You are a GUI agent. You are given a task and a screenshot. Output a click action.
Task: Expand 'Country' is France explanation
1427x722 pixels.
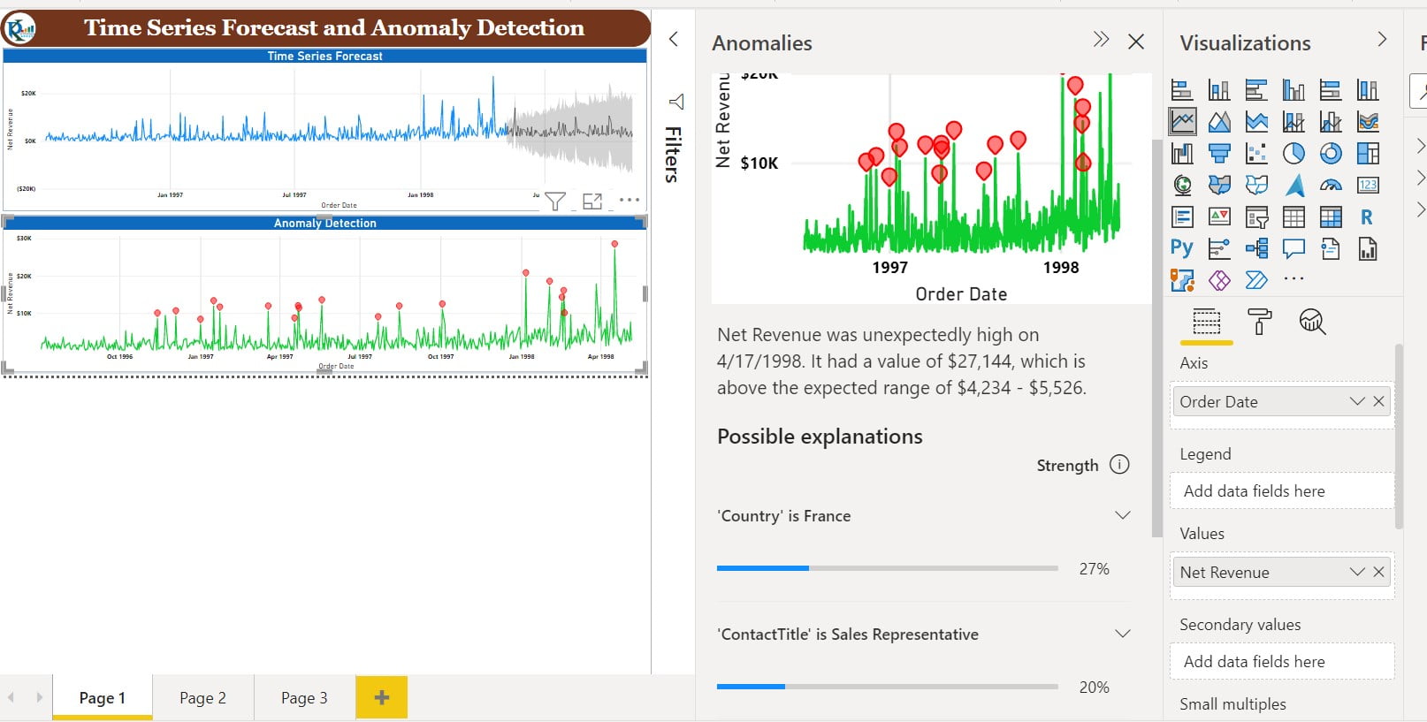pyautogui.click(x=1123, y=515)
